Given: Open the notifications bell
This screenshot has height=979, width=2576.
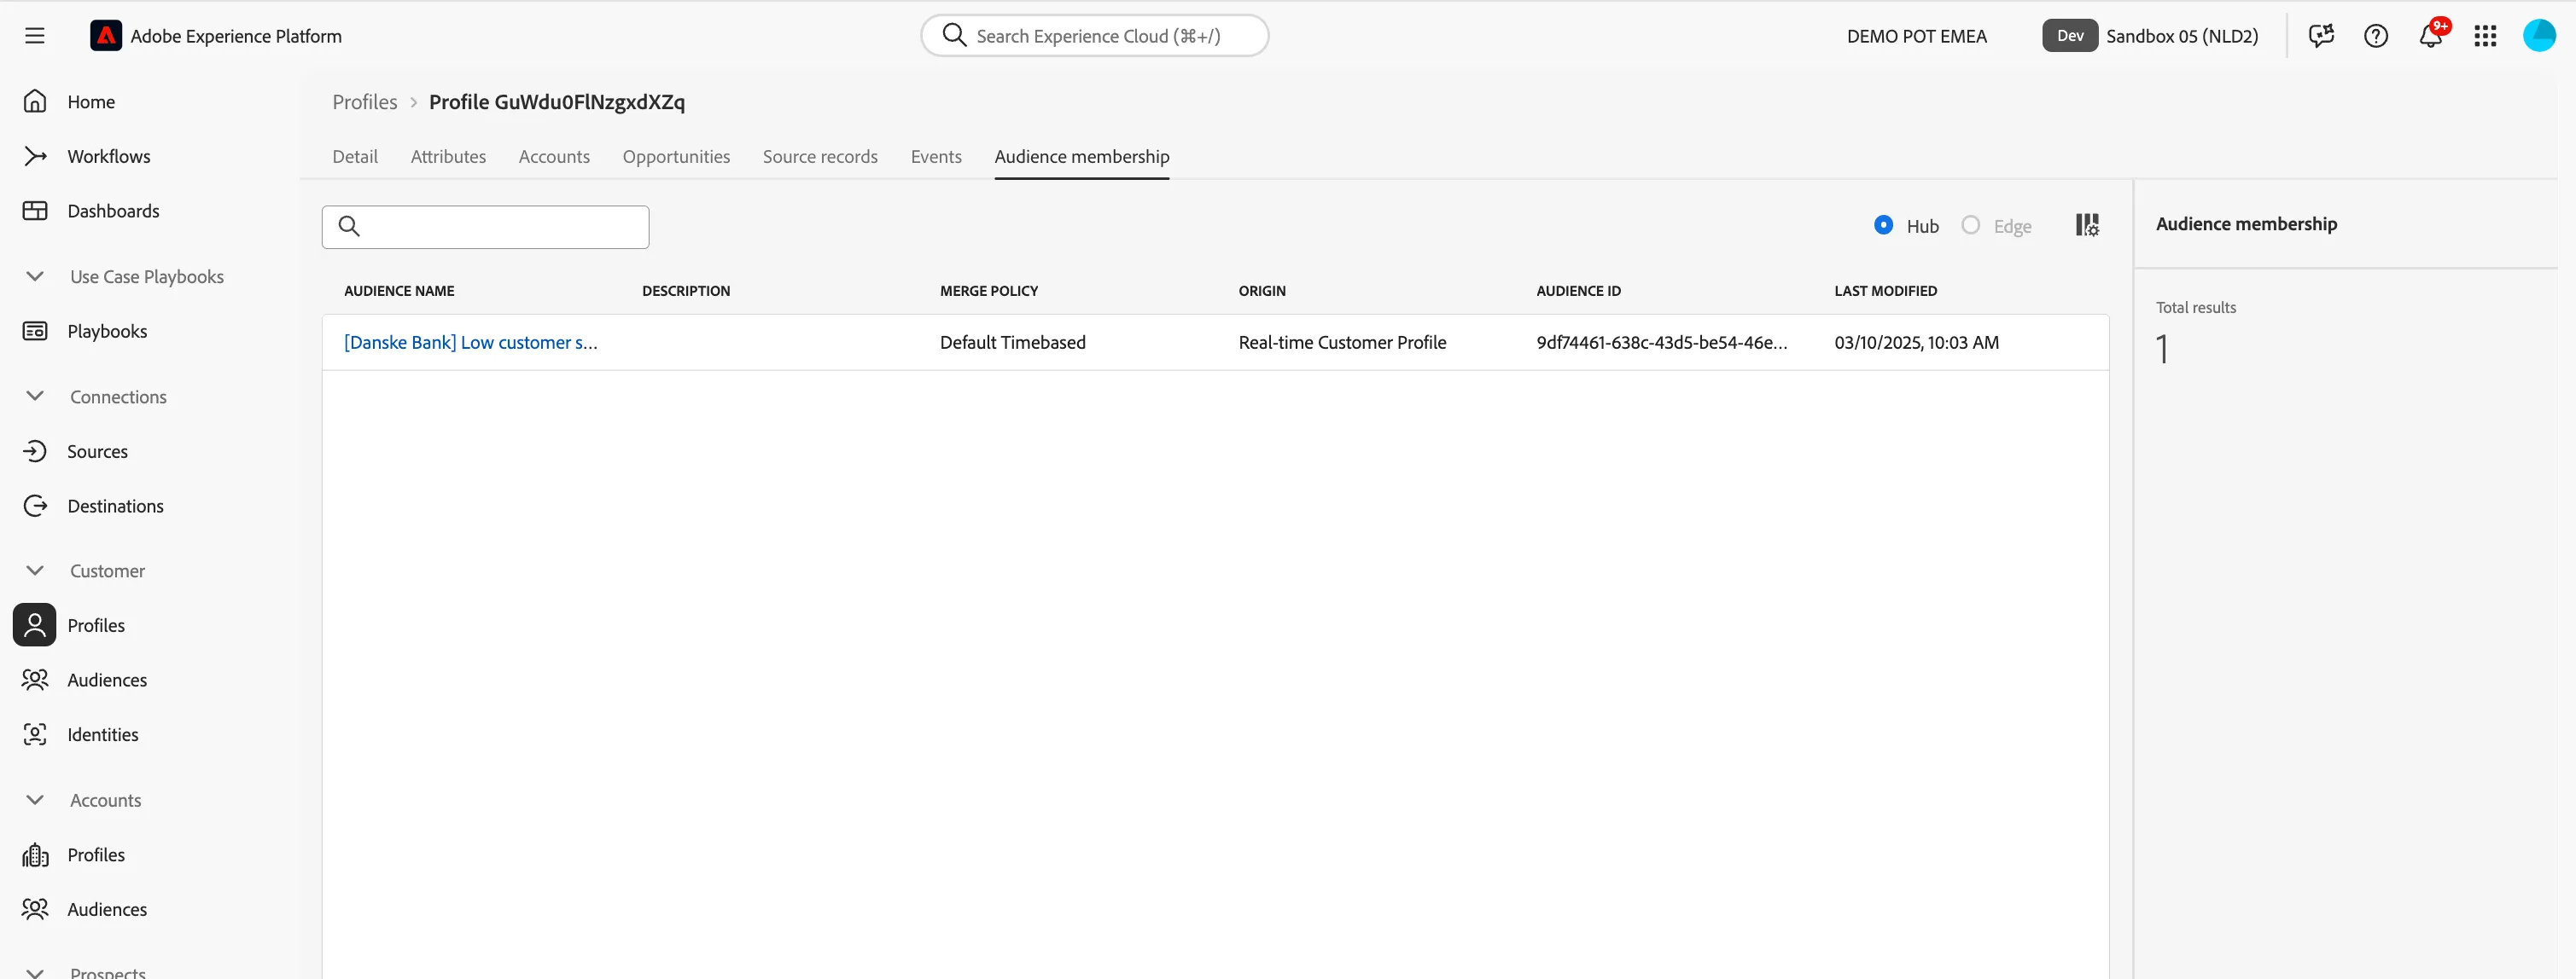Looking at the screenshot, I should tap(2431, 36).
